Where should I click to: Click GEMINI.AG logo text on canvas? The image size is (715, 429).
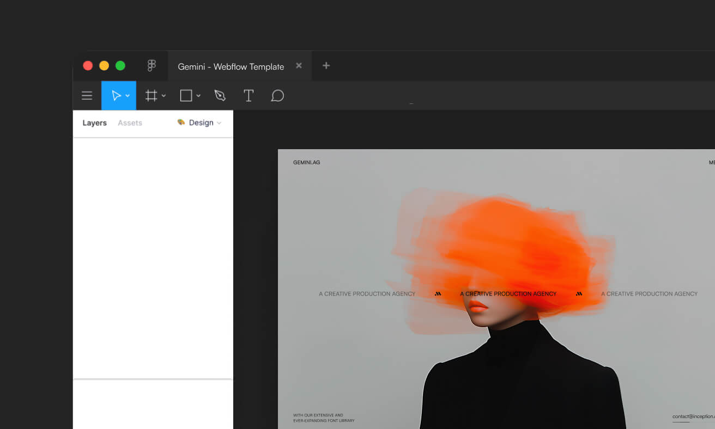(306, 162)
